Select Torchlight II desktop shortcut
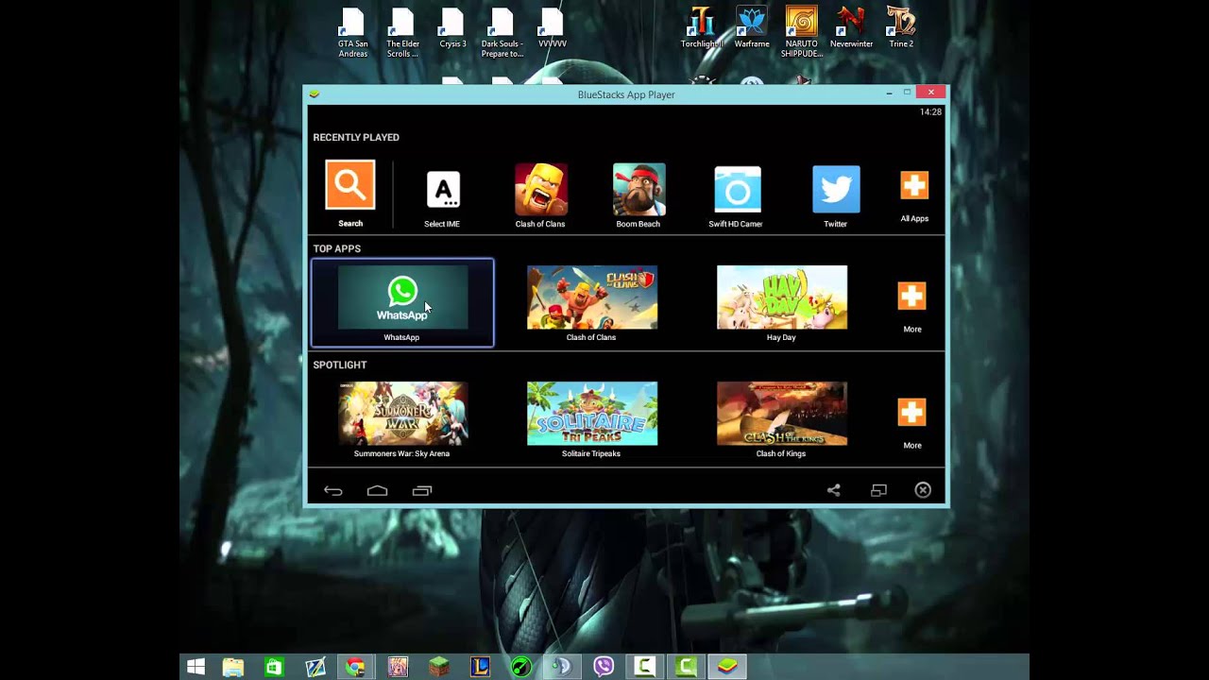Image resolution: width=1209 pixels, height=680 pixels. 702,27
